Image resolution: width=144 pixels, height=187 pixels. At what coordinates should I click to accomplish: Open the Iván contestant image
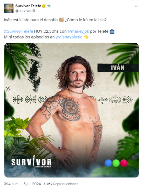71,110
